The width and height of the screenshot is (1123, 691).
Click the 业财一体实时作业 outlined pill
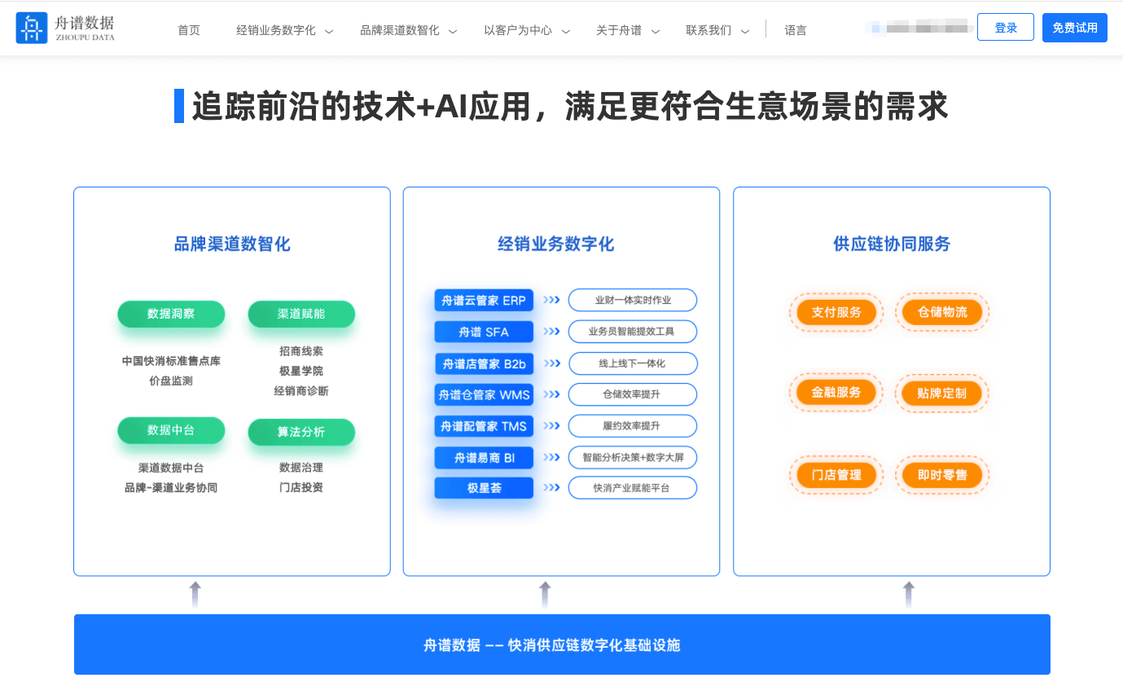(633, 300)
